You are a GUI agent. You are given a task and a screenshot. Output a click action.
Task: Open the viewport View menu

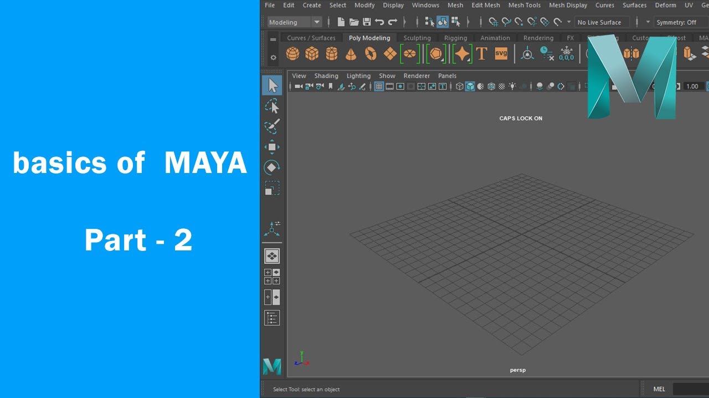299,76
